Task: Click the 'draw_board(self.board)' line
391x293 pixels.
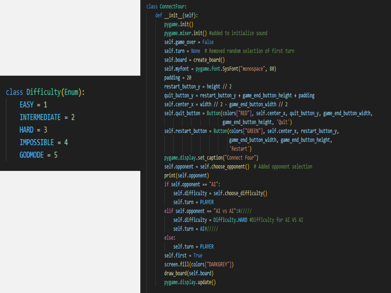Action: (189, 273)
